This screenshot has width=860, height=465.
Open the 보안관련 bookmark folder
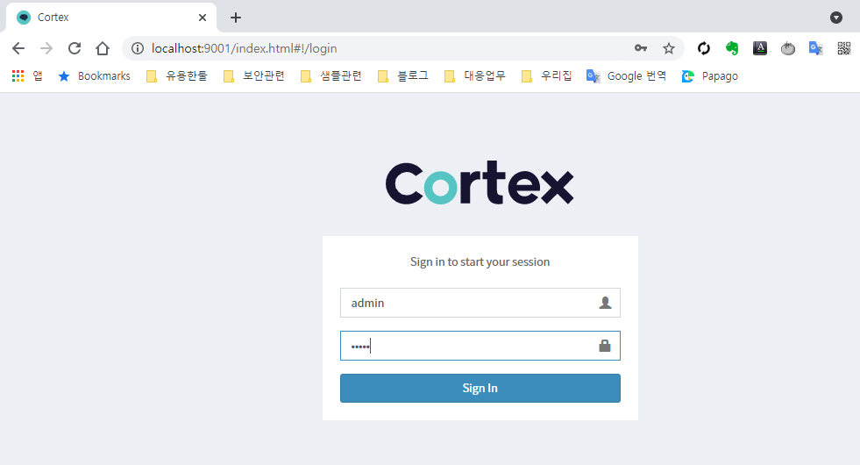(254, 75)
